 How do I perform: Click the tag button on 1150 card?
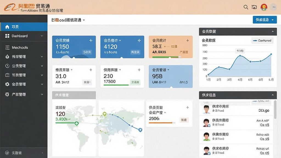[x=87, y=52]
